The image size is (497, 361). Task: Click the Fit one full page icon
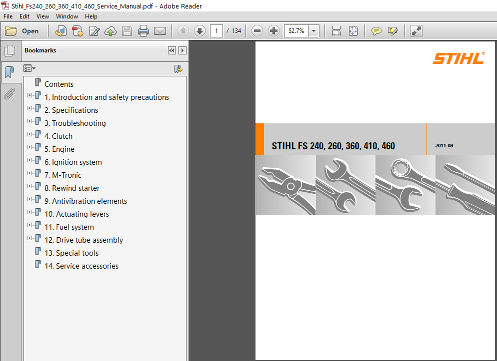click(x=353, y=30)
